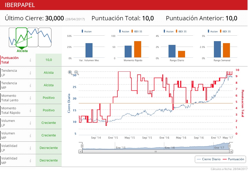Viewport: 248px width, 171px height.
Task: Click the orange IBEX 35 bar in Rango Semanal
Action: pos(226,50)
